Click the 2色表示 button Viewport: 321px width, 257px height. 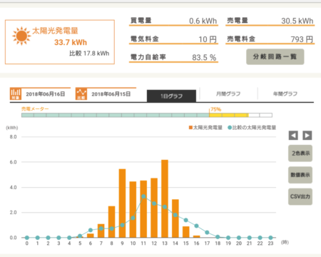(300, 153)
